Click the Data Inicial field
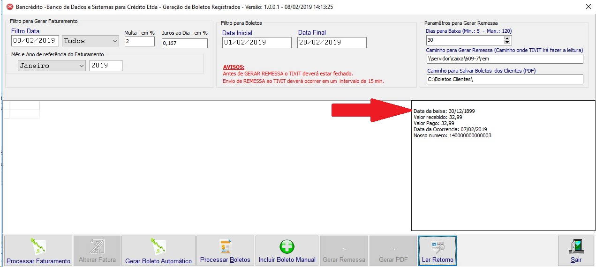Image resolution: width=596 pixels, height=267 pixels. pos(257,42)
